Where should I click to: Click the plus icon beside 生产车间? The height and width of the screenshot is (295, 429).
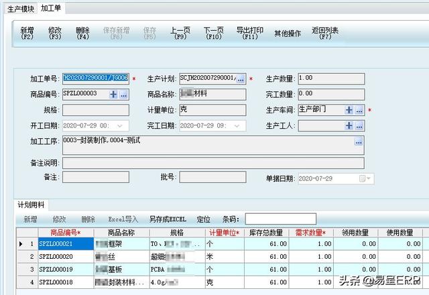[349, 110]
